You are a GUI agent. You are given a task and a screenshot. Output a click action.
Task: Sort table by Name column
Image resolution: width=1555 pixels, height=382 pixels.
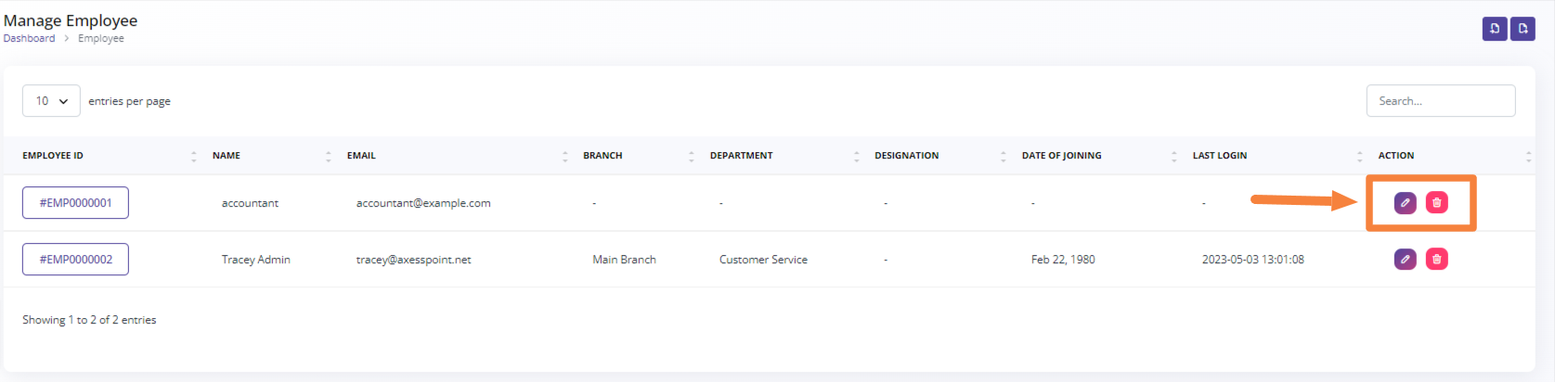coord(227,156)
